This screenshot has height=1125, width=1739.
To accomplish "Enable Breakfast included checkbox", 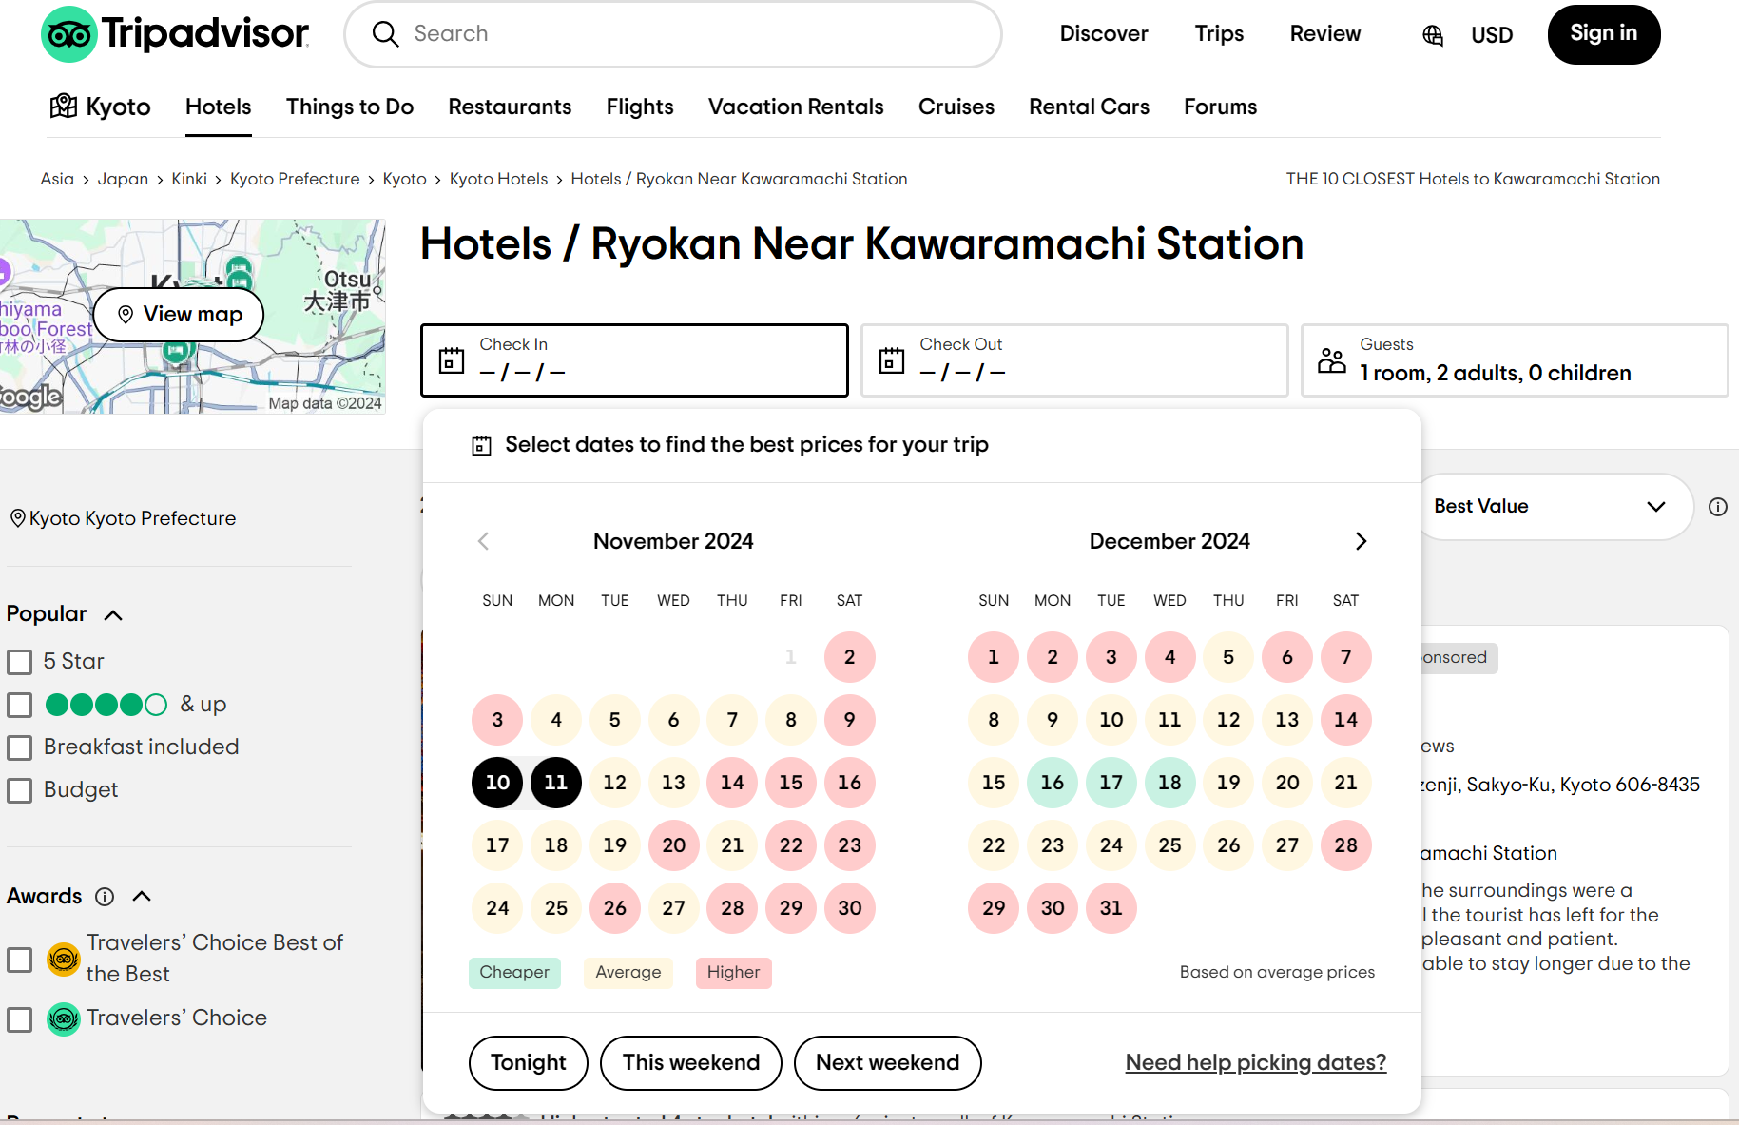I will 20,747.
